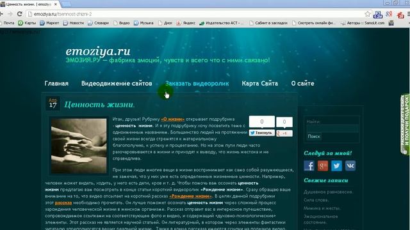Open the Новости bookmark
Viewport: 410px width, 230px height.
click(x=74, y=23)
